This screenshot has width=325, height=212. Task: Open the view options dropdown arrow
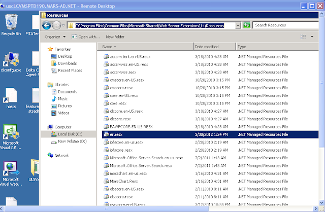312,37
